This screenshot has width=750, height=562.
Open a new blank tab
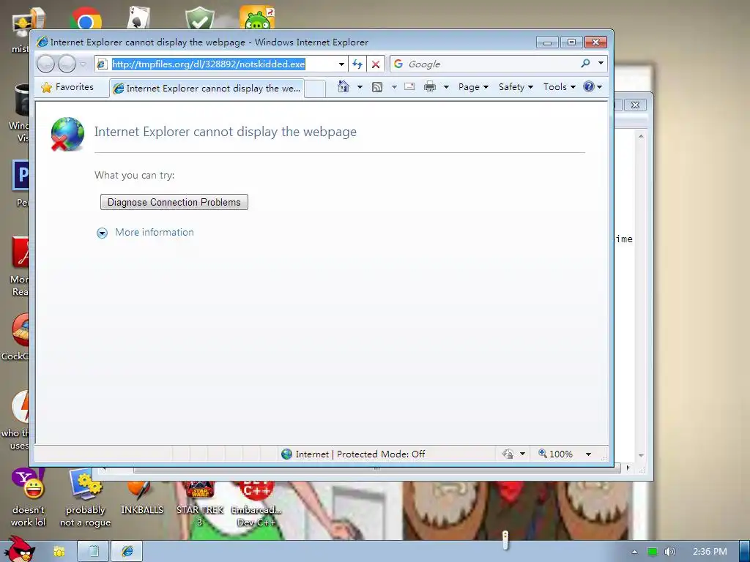(x=315, y=89)
